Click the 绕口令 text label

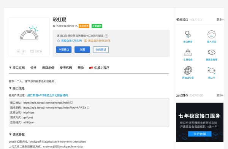pos(211,78)
